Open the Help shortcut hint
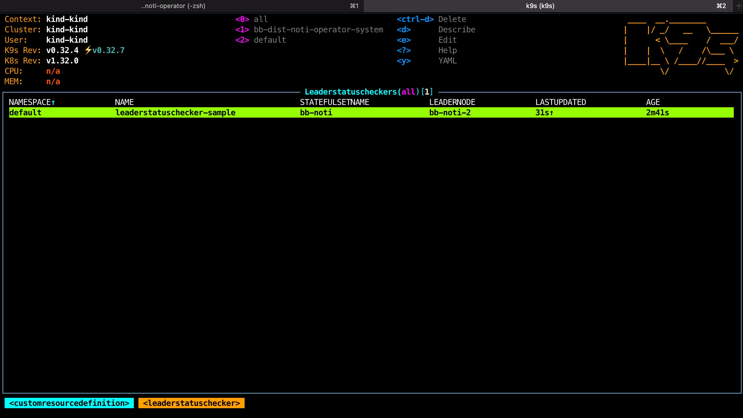This screenshot has height=418, width=743. click(447, 50)
